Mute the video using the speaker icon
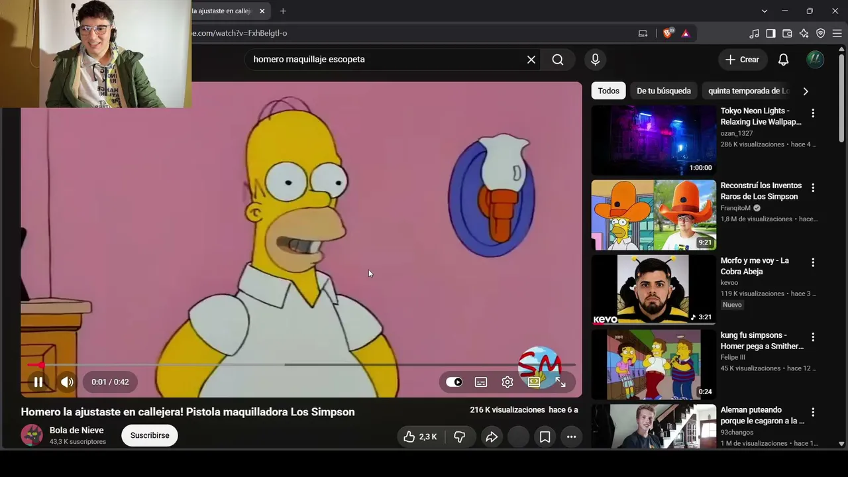This screenshot has width=848, height=477. pos(67,382)
